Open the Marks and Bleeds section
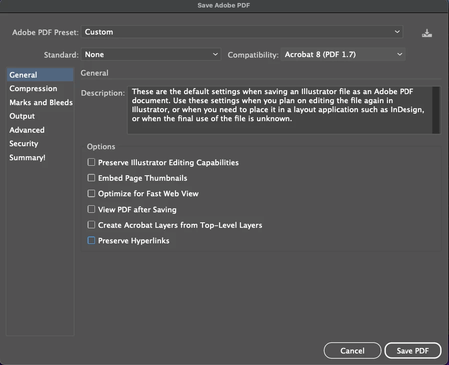Image resolution: width=449 pixels, height=365 pixels. tap(40, 102)
